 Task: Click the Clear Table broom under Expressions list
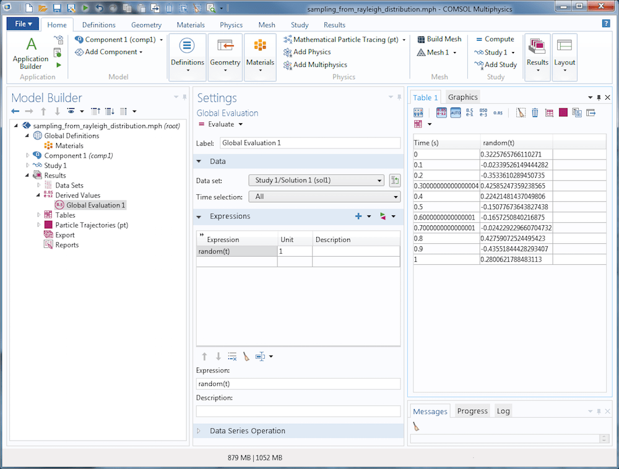(246, 356)
